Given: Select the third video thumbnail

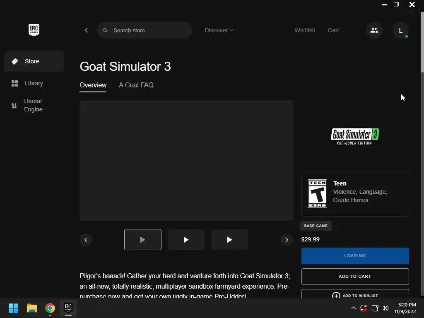Looking at the screenshot, I should [229, 240].
